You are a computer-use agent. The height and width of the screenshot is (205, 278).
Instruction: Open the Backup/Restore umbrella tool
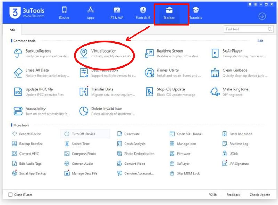coord(41,54)
